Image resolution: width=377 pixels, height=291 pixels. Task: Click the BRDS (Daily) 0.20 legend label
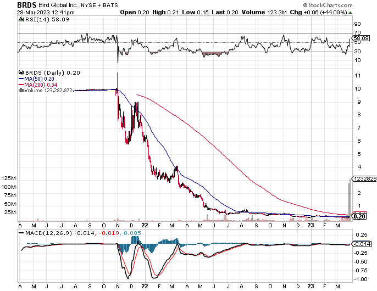[52, 72]
